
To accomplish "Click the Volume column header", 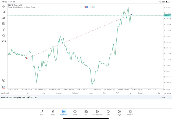I will (75, 93).
